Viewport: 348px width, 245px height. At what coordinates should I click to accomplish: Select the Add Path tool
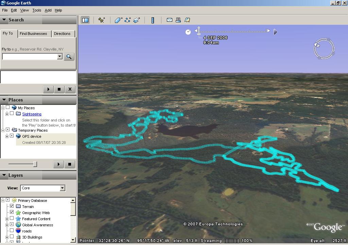[127, 20]
